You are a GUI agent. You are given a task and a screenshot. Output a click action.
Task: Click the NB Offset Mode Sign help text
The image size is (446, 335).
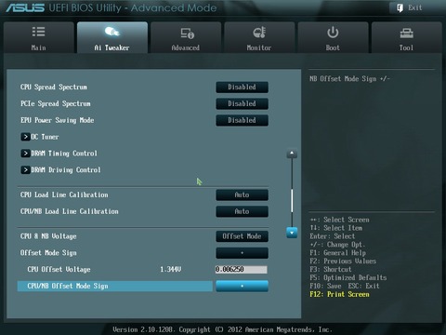pyautogui.click(x=349, y=79)
